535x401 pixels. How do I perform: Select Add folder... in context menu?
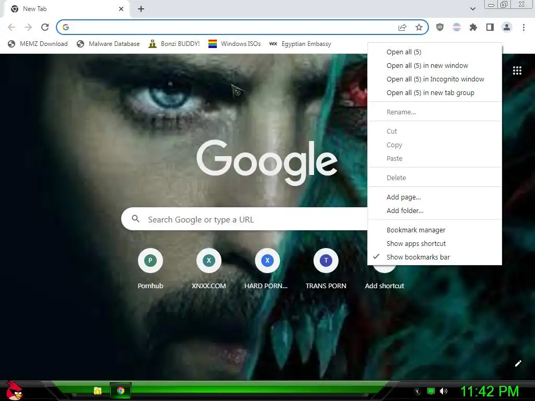click(x=434, y=211)
